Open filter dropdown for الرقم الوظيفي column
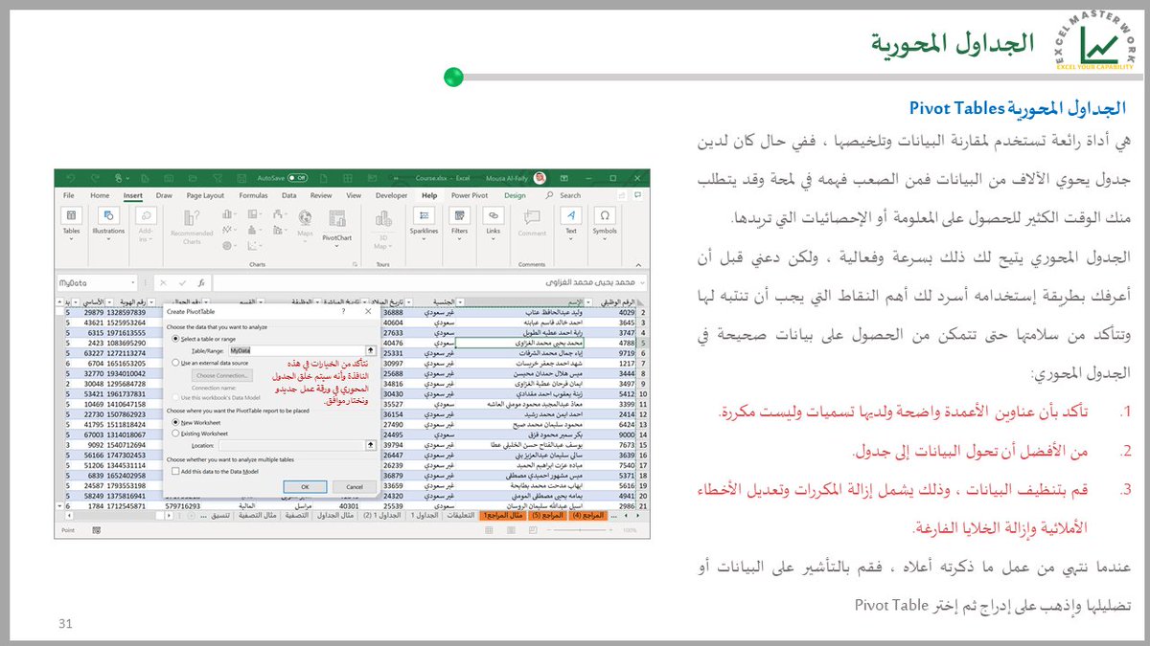 [x=588, y=302]
